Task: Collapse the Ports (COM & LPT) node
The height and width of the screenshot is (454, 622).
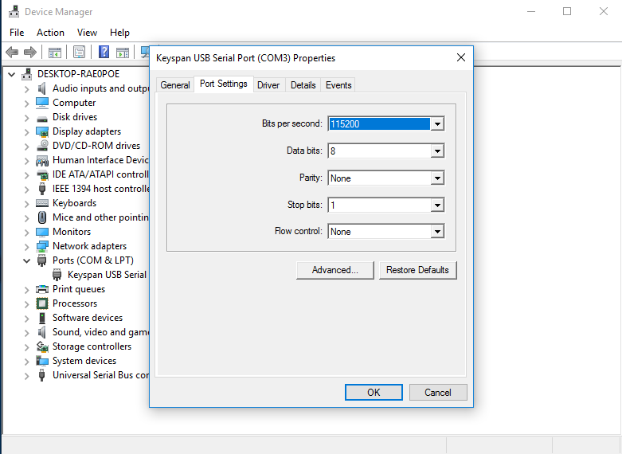Action: click(x=27, y=260)
